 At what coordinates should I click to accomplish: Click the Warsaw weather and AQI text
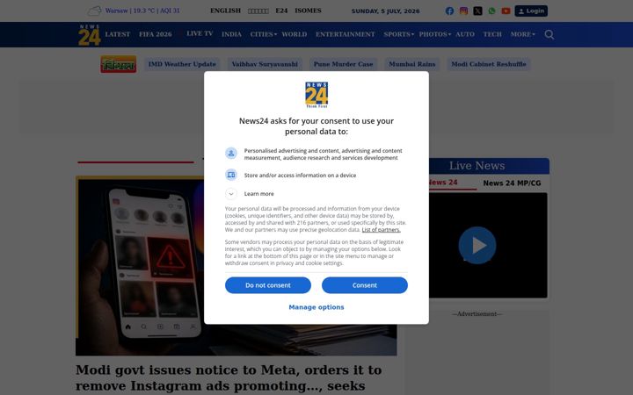click(142, 11)
